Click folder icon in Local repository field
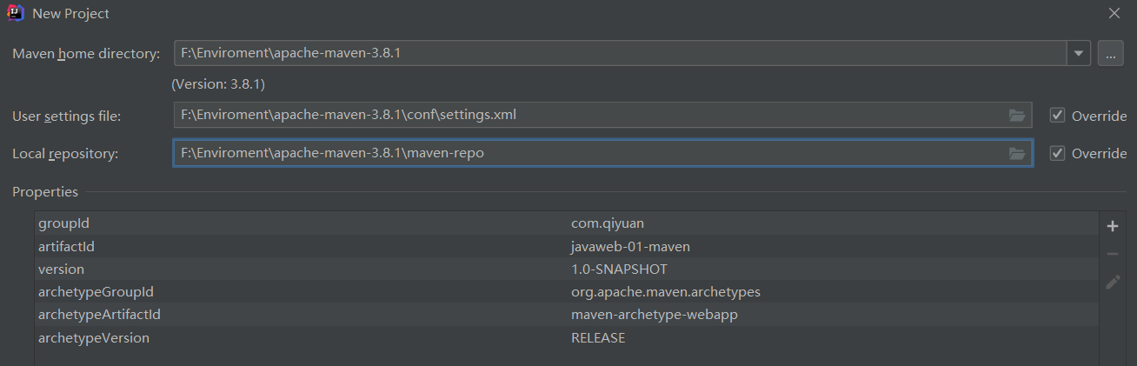The image size is (1137, 366). tap(1017, 154)
